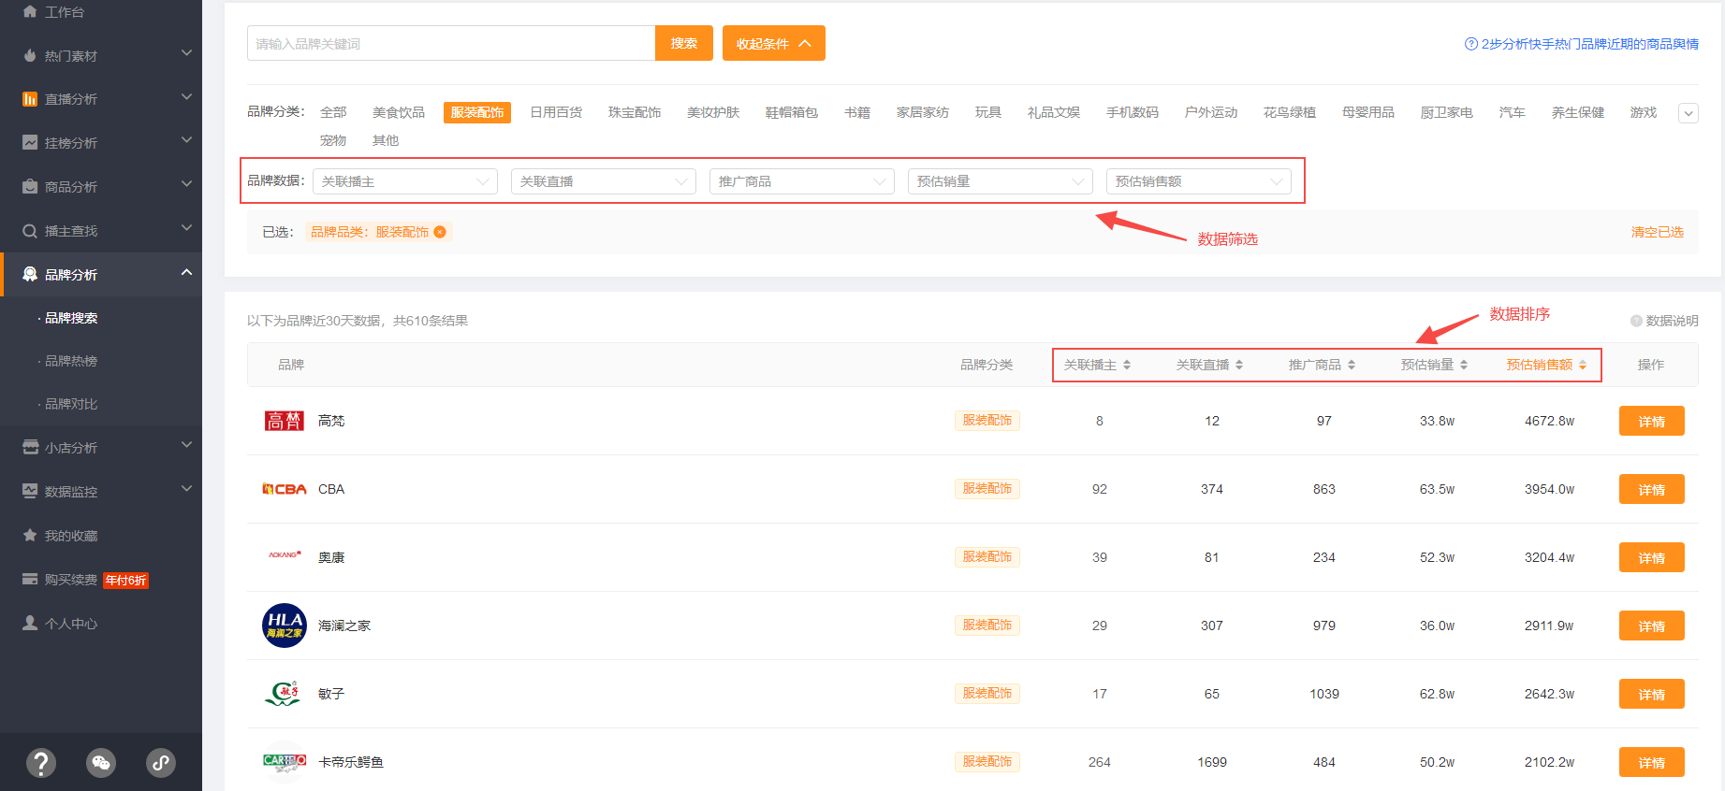Select the 宠物 brand category

click(333, 140)
